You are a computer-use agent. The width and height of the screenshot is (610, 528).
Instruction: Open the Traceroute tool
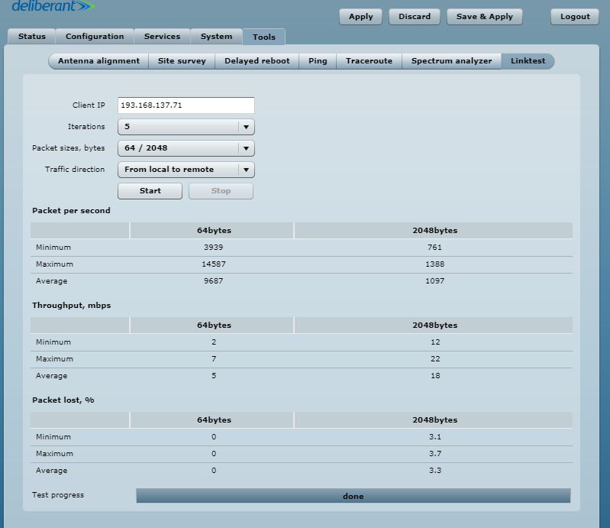(x=369, y=61)
